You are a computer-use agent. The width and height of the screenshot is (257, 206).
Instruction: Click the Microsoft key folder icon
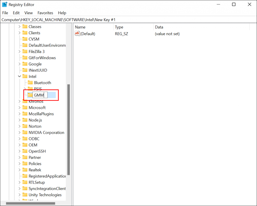25,107
